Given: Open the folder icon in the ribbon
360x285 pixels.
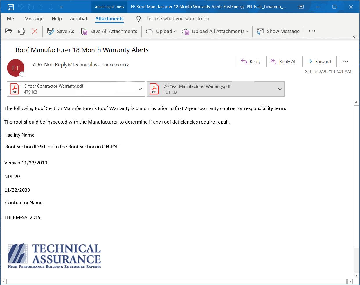Looking at the screenshot, I should point(9,31).
